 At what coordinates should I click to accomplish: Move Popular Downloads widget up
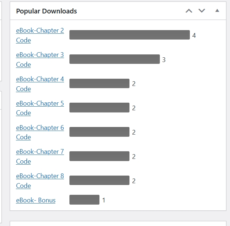(x=189, y=11)
